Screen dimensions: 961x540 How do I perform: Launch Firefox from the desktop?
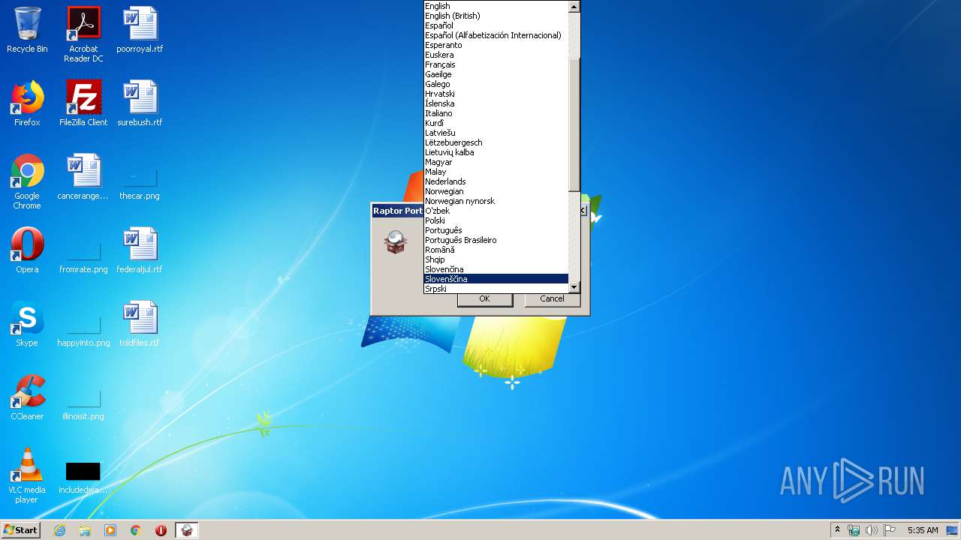(x=27, y=103)
